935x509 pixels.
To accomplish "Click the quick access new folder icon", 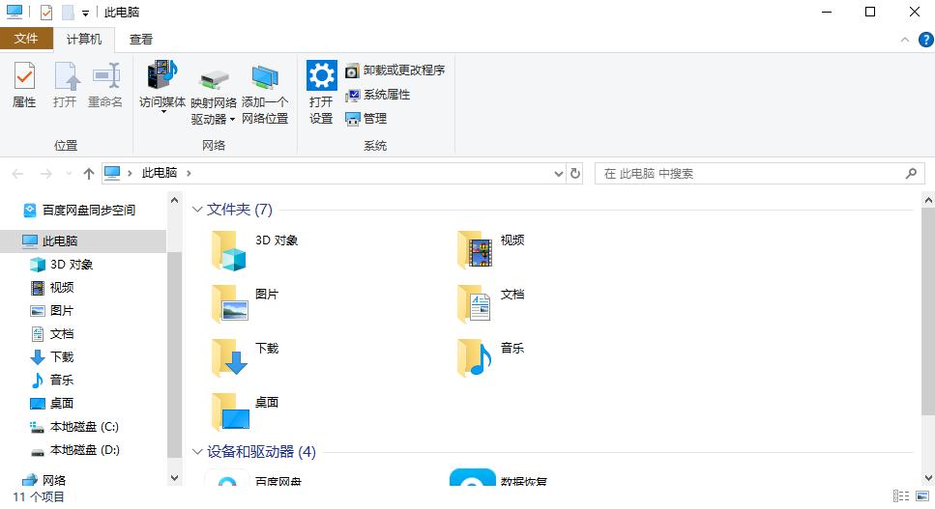I will click(68, 12).
